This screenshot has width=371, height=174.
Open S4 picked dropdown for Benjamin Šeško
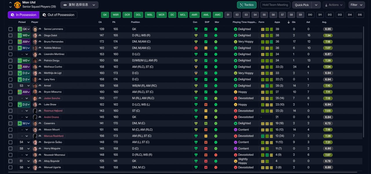pos(24,142)
